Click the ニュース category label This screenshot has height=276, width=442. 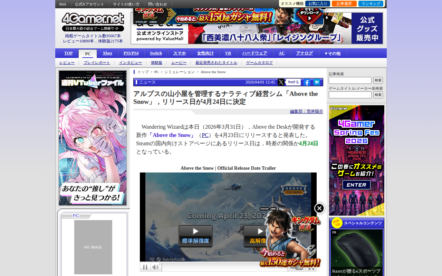147,82
